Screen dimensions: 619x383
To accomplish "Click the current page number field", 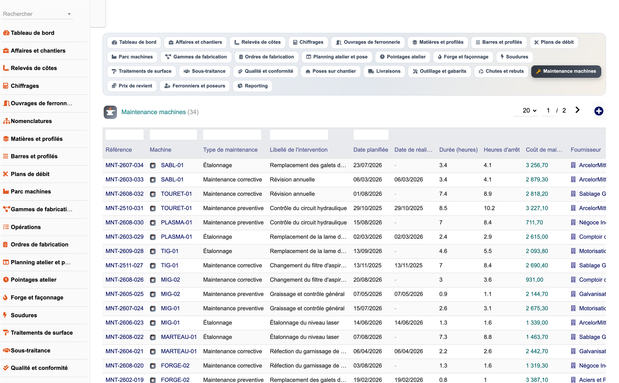I will point(548,110).
